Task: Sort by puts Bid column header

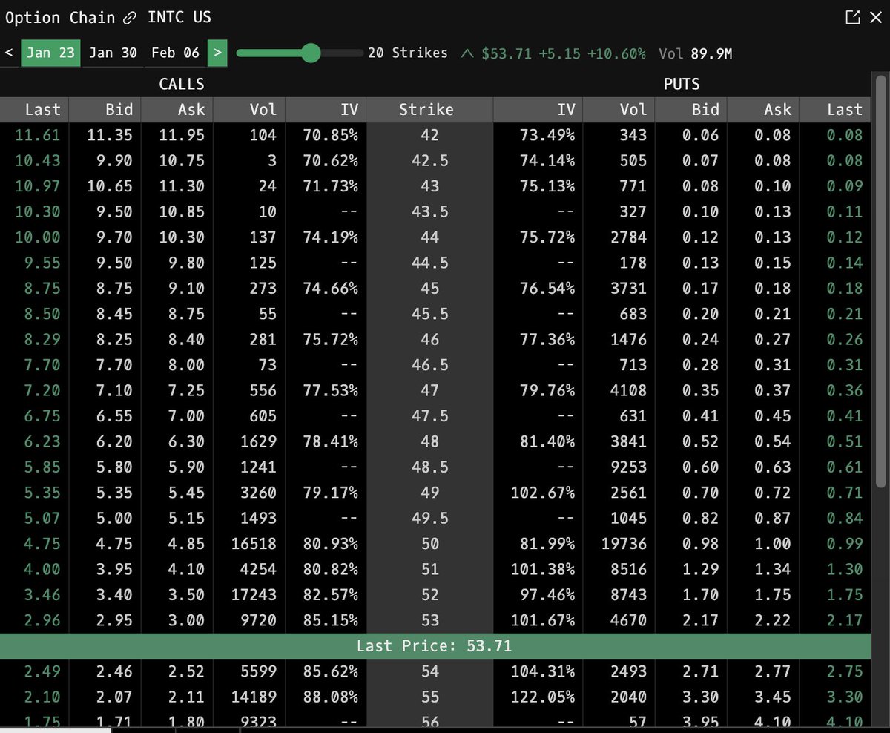Action: [x=691, y=110]
